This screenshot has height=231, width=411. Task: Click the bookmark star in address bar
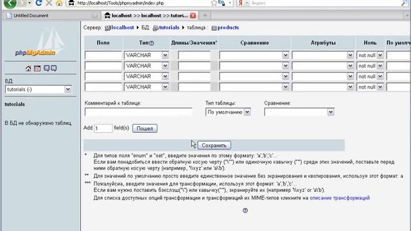coord(214,3)
